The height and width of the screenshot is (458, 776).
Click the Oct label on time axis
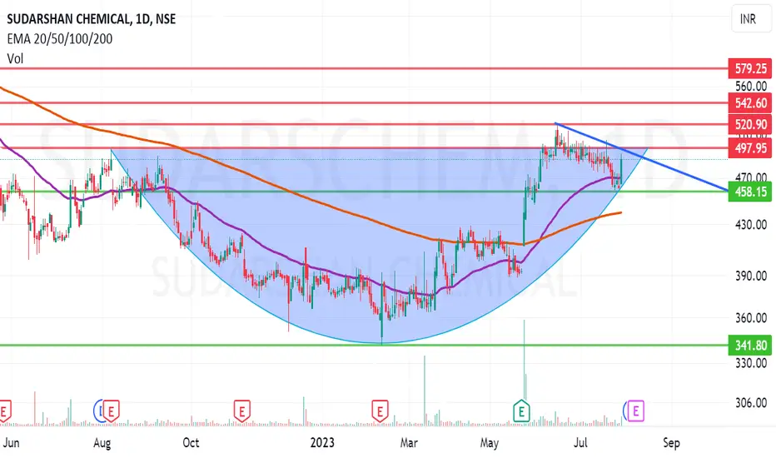click(191, 442)
